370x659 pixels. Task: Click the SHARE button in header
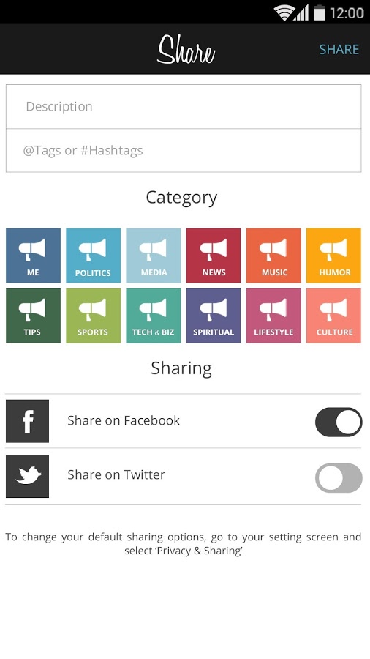pos(339,50)
